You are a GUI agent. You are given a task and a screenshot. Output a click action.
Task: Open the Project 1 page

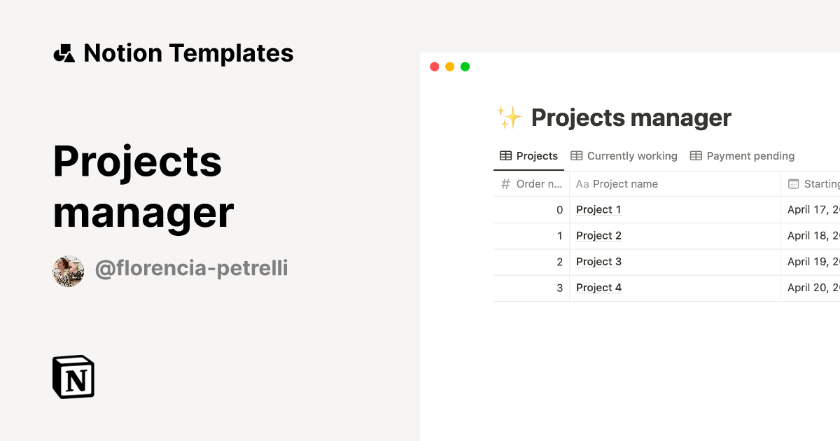[x=598, y=209]
